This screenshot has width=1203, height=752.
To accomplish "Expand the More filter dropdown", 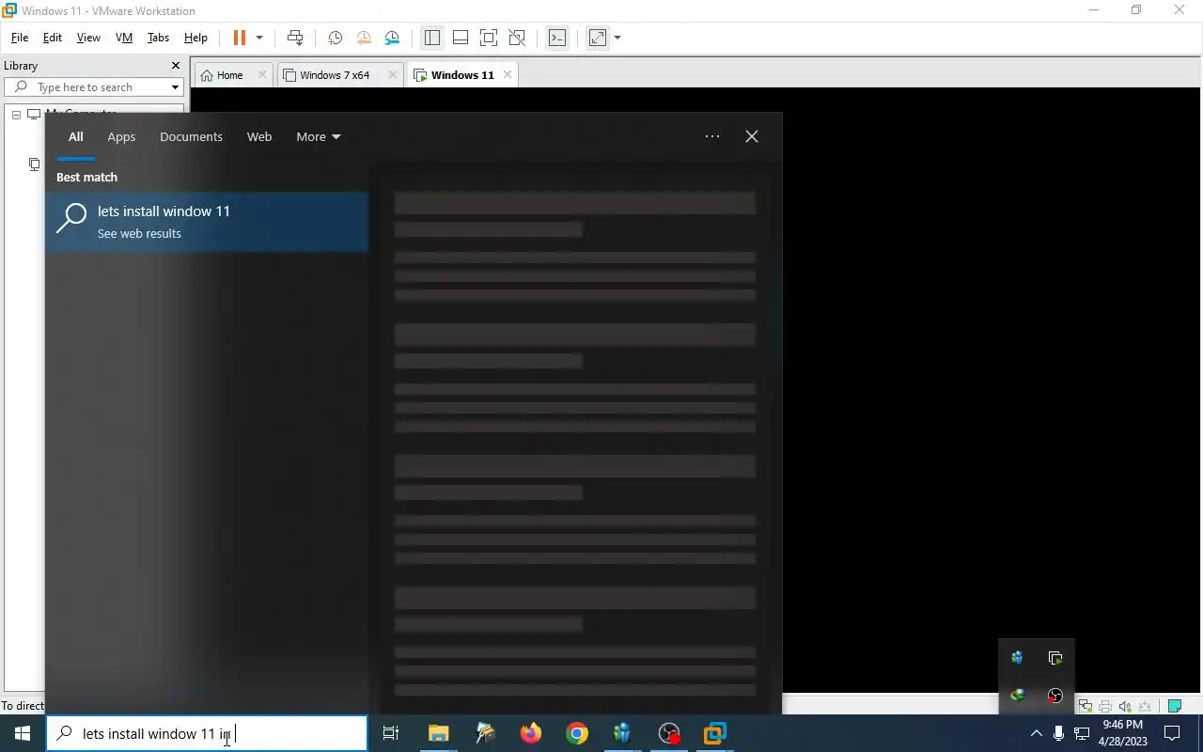I will point(319,136).
